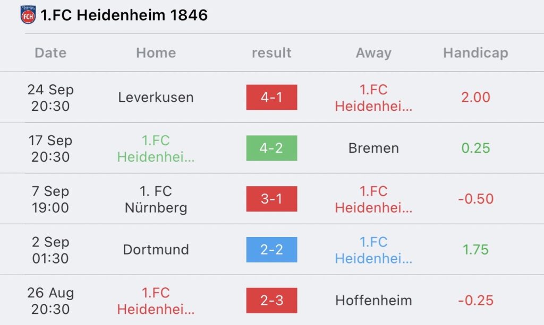Click Bremen away team name
Screen dimensions: 544x325
(x=373, y=148)
